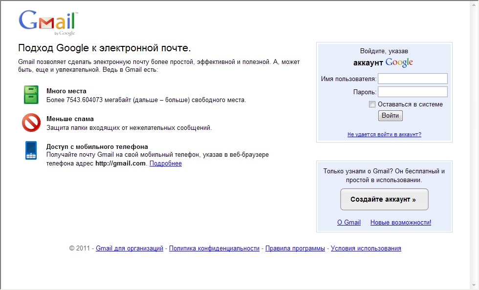Screen dimensions: 479x290
Task: Click the red no-spam prohibition icon
Action: (x=31, y=123)
